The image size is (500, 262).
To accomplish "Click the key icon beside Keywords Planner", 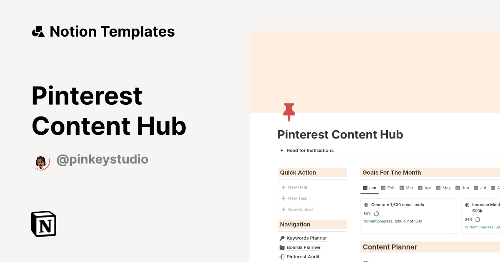I will pos(282,237).
